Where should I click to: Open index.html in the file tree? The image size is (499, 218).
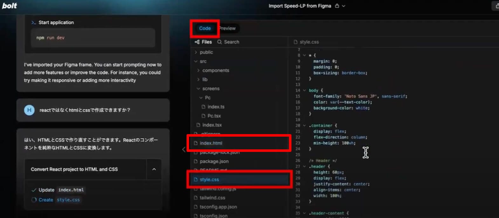point(211,143)
